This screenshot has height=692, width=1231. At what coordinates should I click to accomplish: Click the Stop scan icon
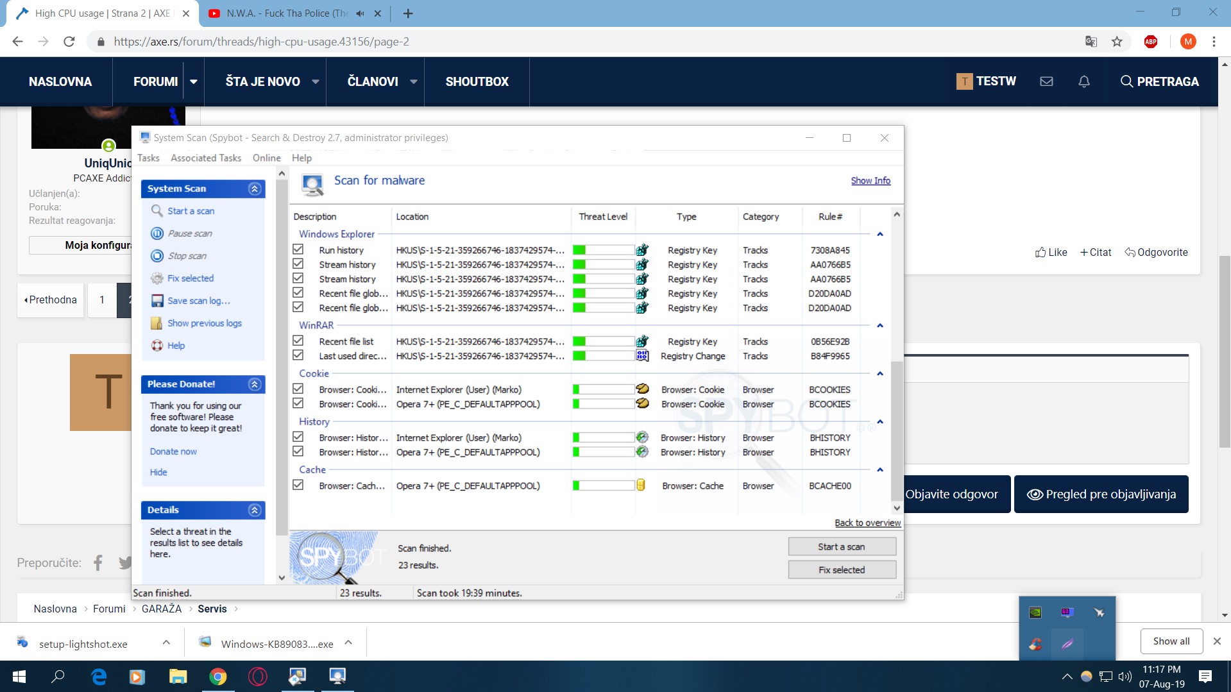click(x=157, y=256)
